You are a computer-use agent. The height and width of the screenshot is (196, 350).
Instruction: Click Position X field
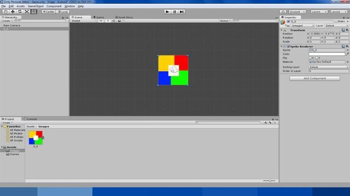pos(315,34)
